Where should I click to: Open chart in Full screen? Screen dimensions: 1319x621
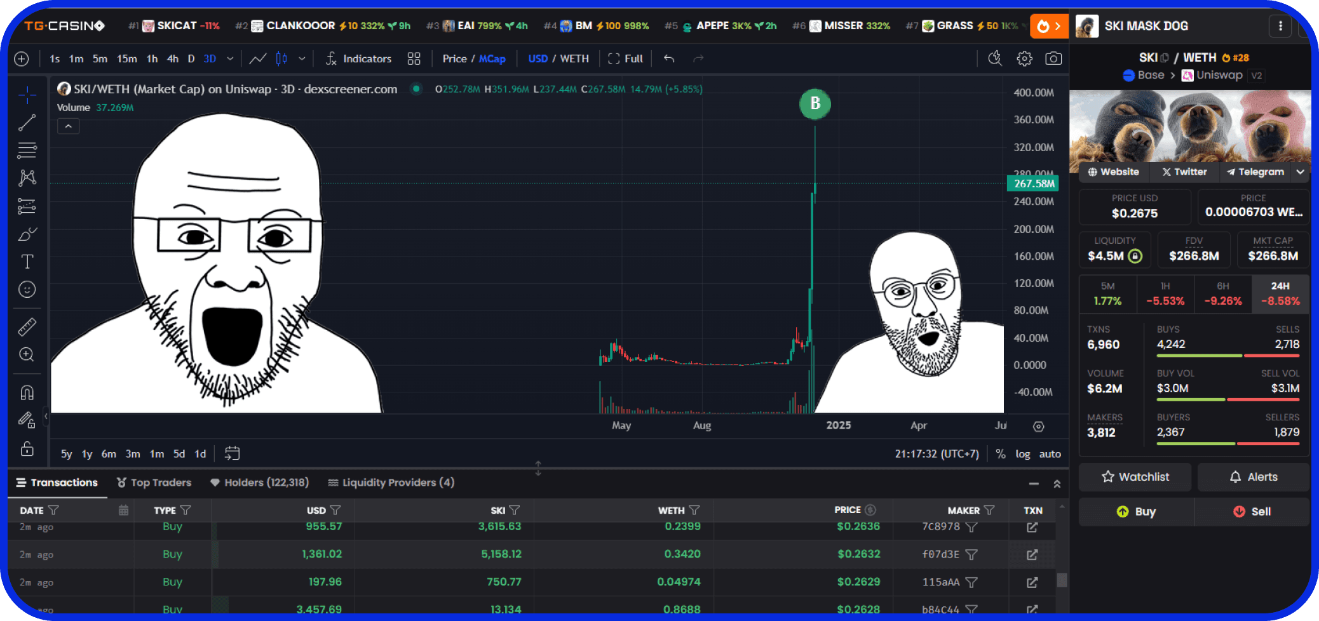(x=626, y=59)
